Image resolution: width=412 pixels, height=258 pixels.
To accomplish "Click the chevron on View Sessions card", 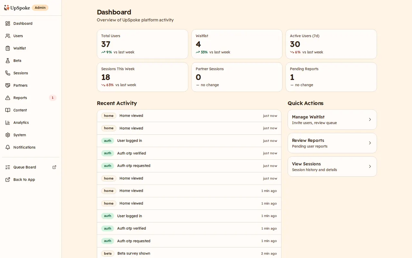I will click(x=370, y=167).
